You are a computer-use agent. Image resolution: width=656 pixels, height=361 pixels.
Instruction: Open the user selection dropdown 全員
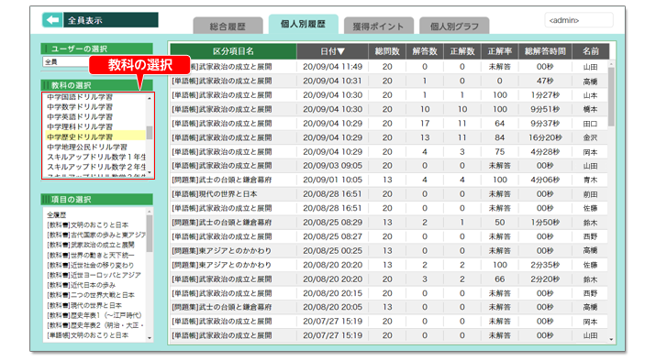(66, 61)
